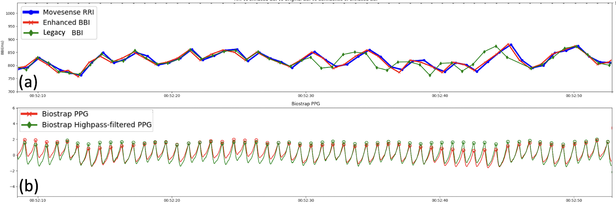Click the Enhanced BBI legend label
The image size is (616, 205).
point(66,22)
